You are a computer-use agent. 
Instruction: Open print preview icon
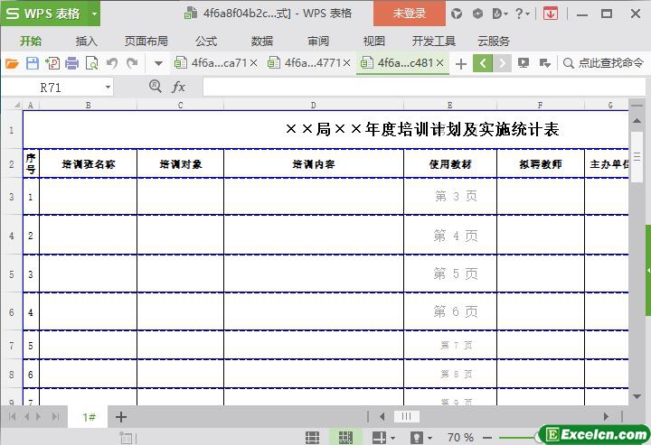click(91, 63)
